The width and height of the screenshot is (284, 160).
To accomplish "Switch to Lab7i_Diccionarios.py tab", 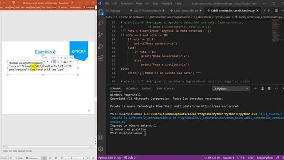I will point(147,11).
